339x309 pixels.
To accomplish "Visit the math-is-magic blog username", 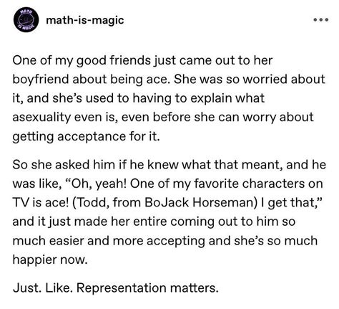I will click(85, 20).
